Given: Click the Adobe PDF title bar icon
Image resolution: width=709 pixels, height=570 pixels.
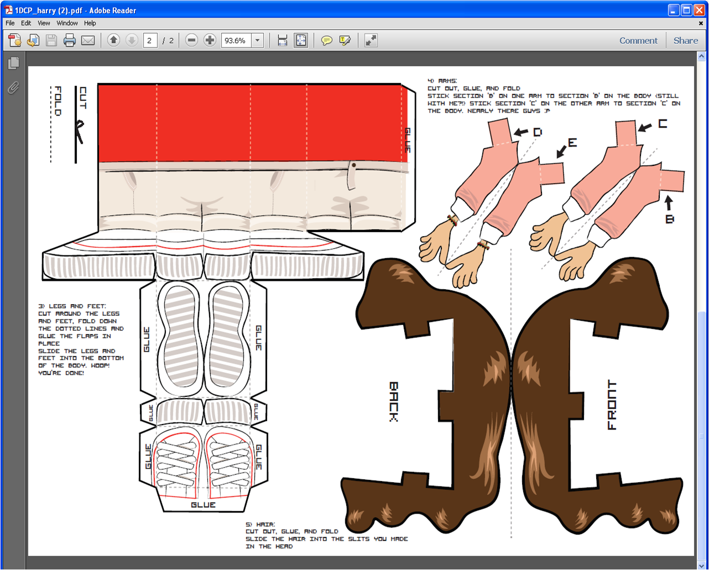Looking at the screenshot, I should coord(9,10).
